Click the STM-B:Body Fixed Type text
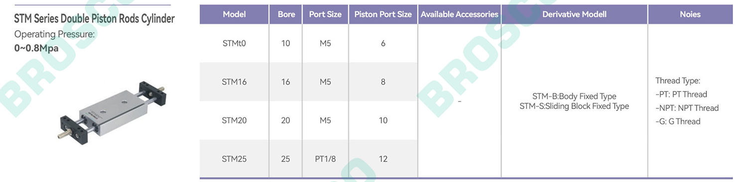This screenshot has height=182, width=747. click(574, 96)
